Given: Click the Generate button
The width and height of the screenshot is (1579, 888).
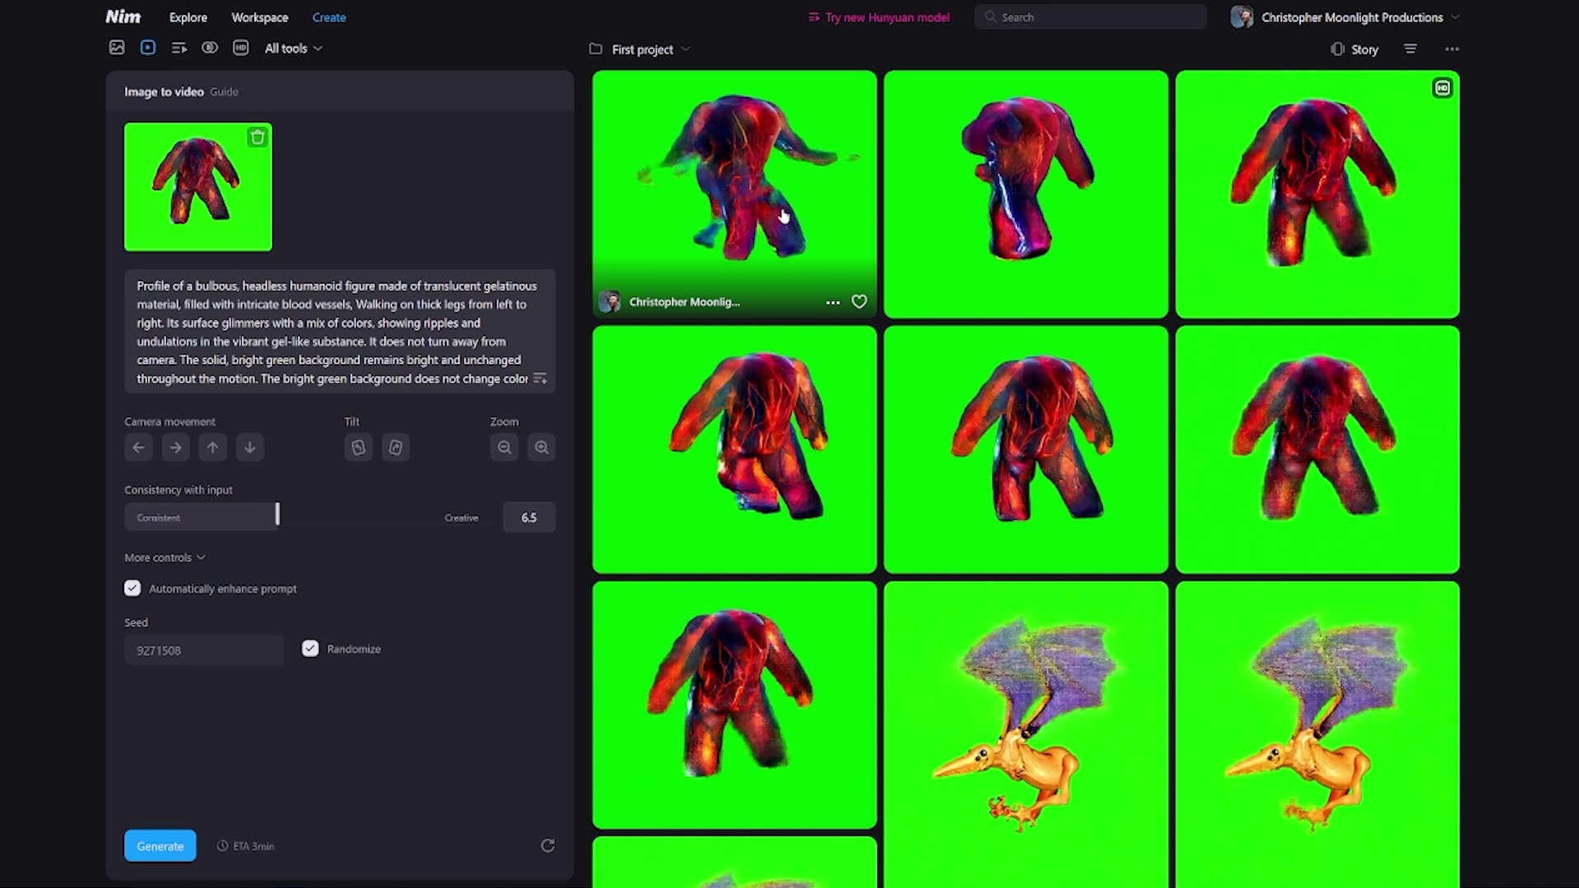Looking at the screenshot, I should pyautogui.click(x=160, y=845).
